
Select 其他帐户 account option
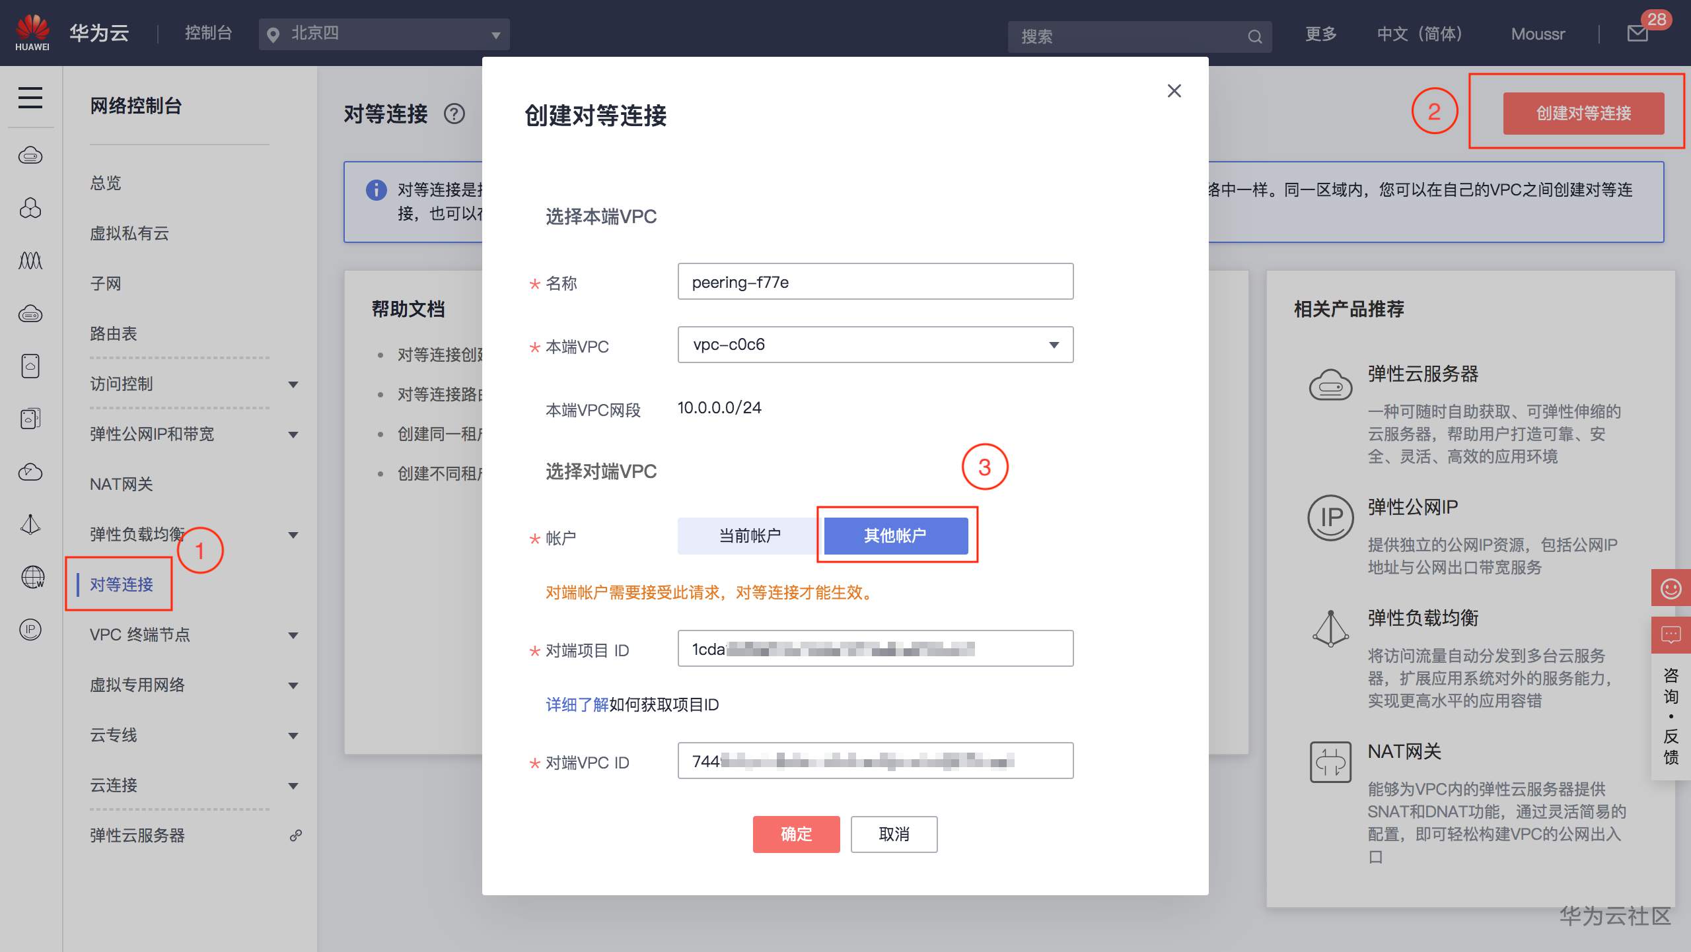click(896, 535)
